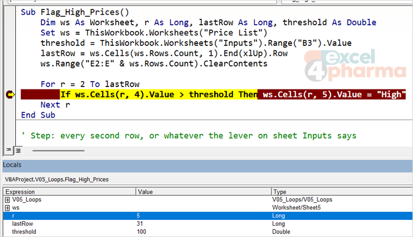Screen dimensions: 413x237
Task: Select the r variable row
Action: (208, 216)
